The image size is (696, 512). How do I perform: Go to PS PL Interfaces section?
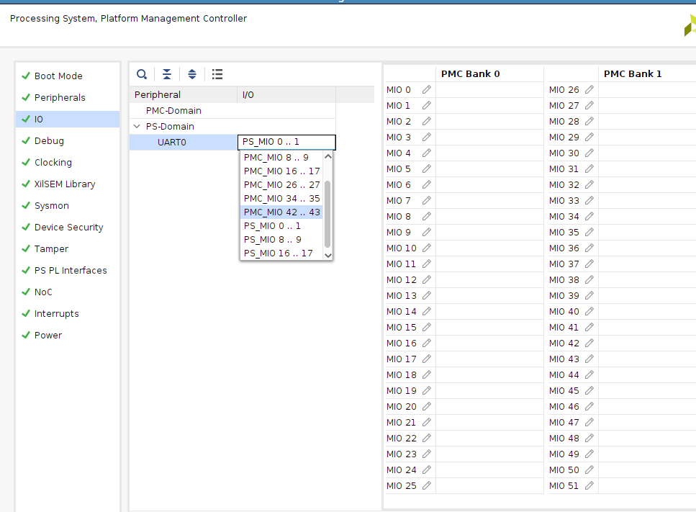tap(71, 270)
